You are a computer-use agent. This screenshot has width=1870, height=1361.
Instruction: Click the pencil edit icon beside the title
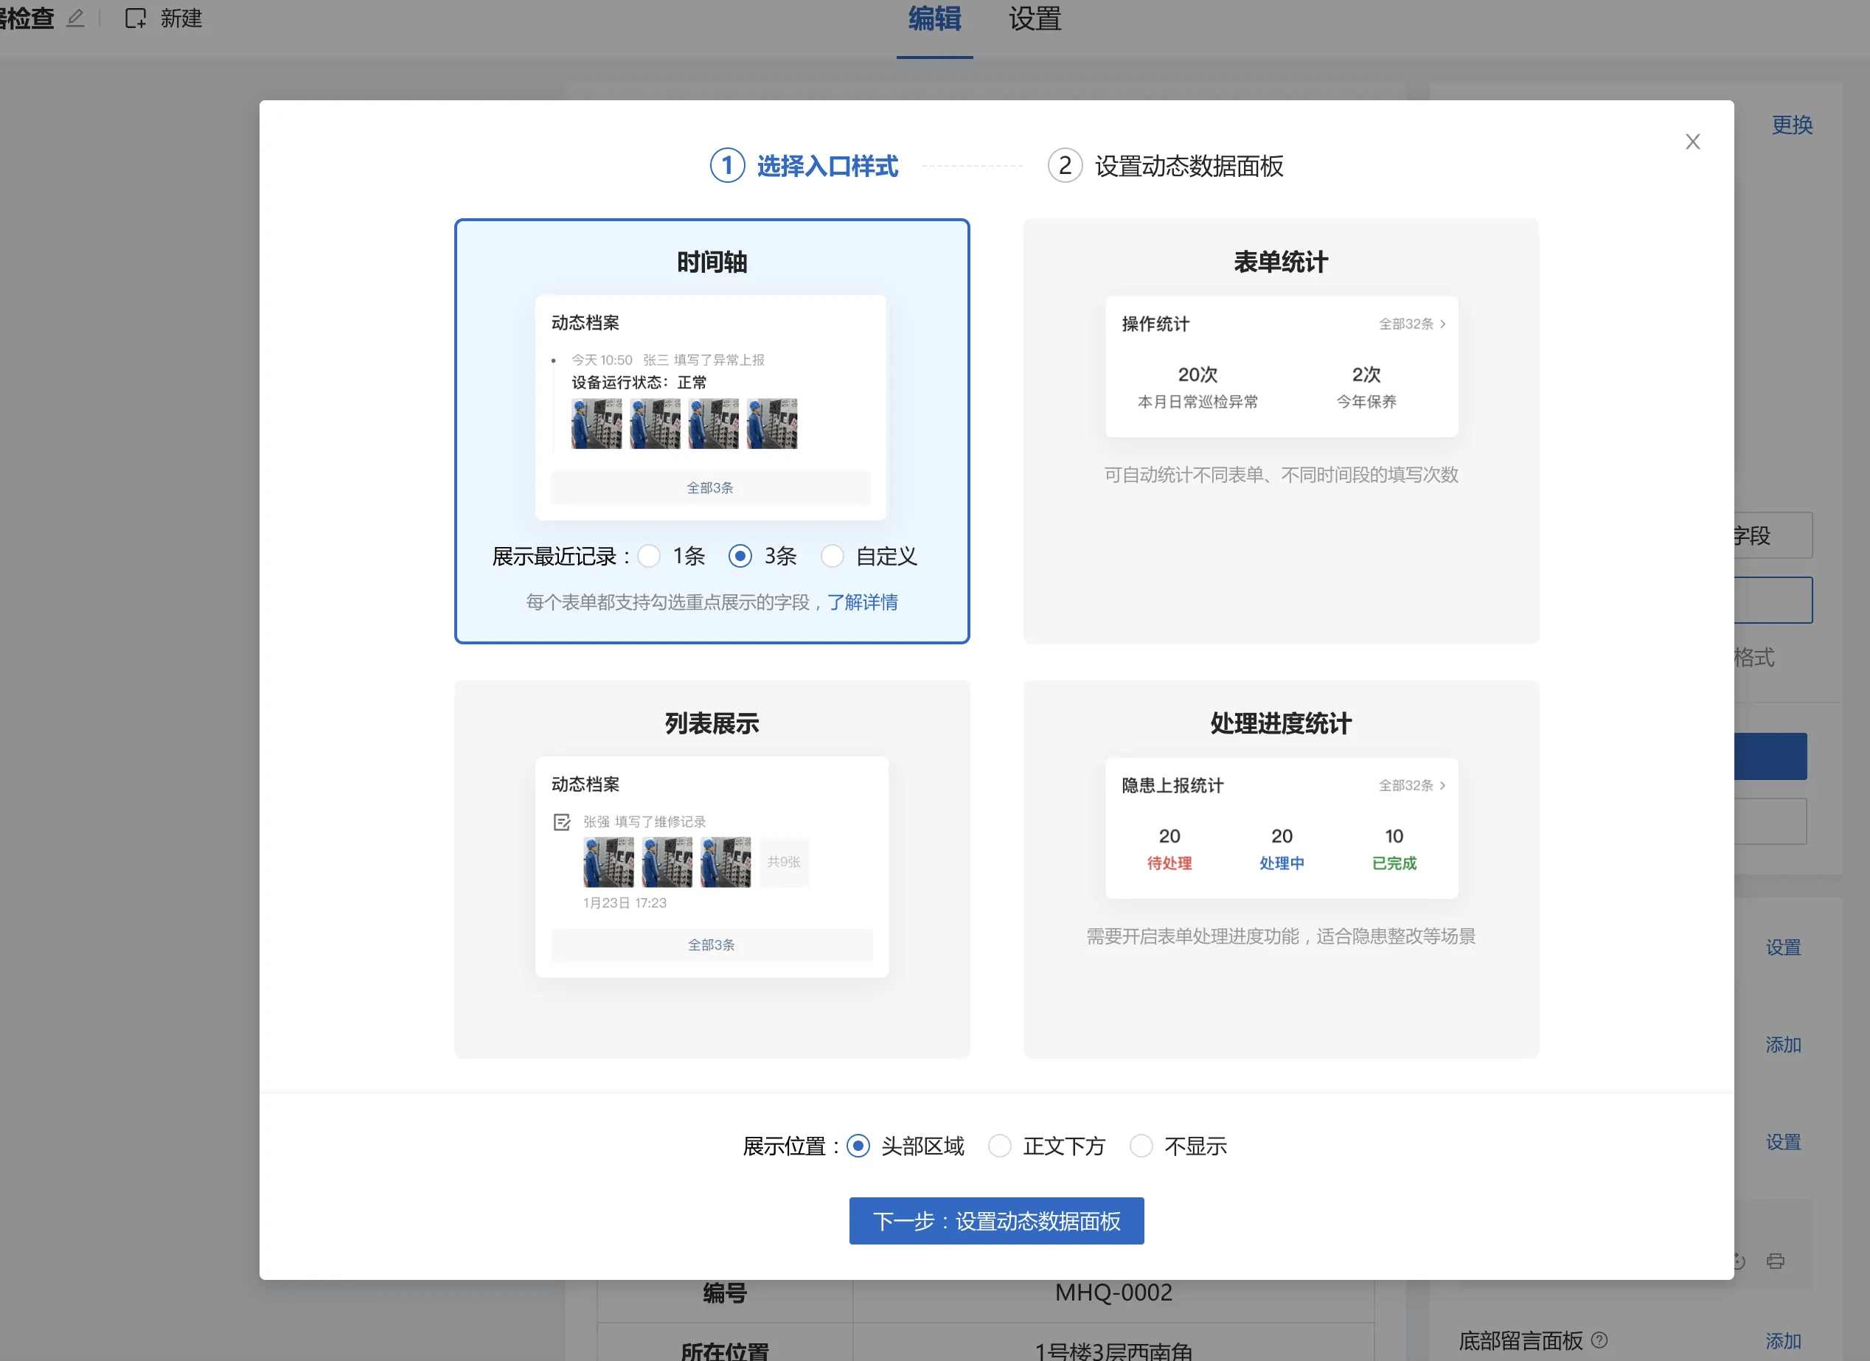(x=75, y=18)
